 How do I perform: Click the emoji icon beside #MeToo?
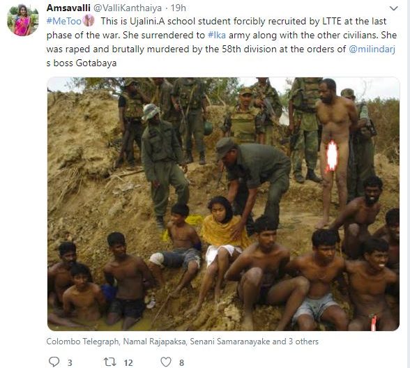tap(89, 21)
